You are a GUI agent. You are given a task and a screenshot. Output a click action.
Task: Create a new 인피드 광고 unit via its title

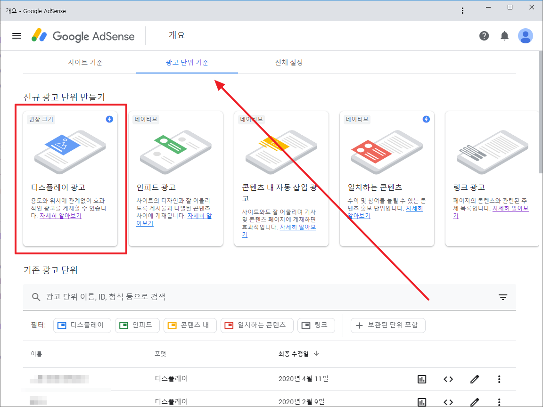(x=156, y=187)
